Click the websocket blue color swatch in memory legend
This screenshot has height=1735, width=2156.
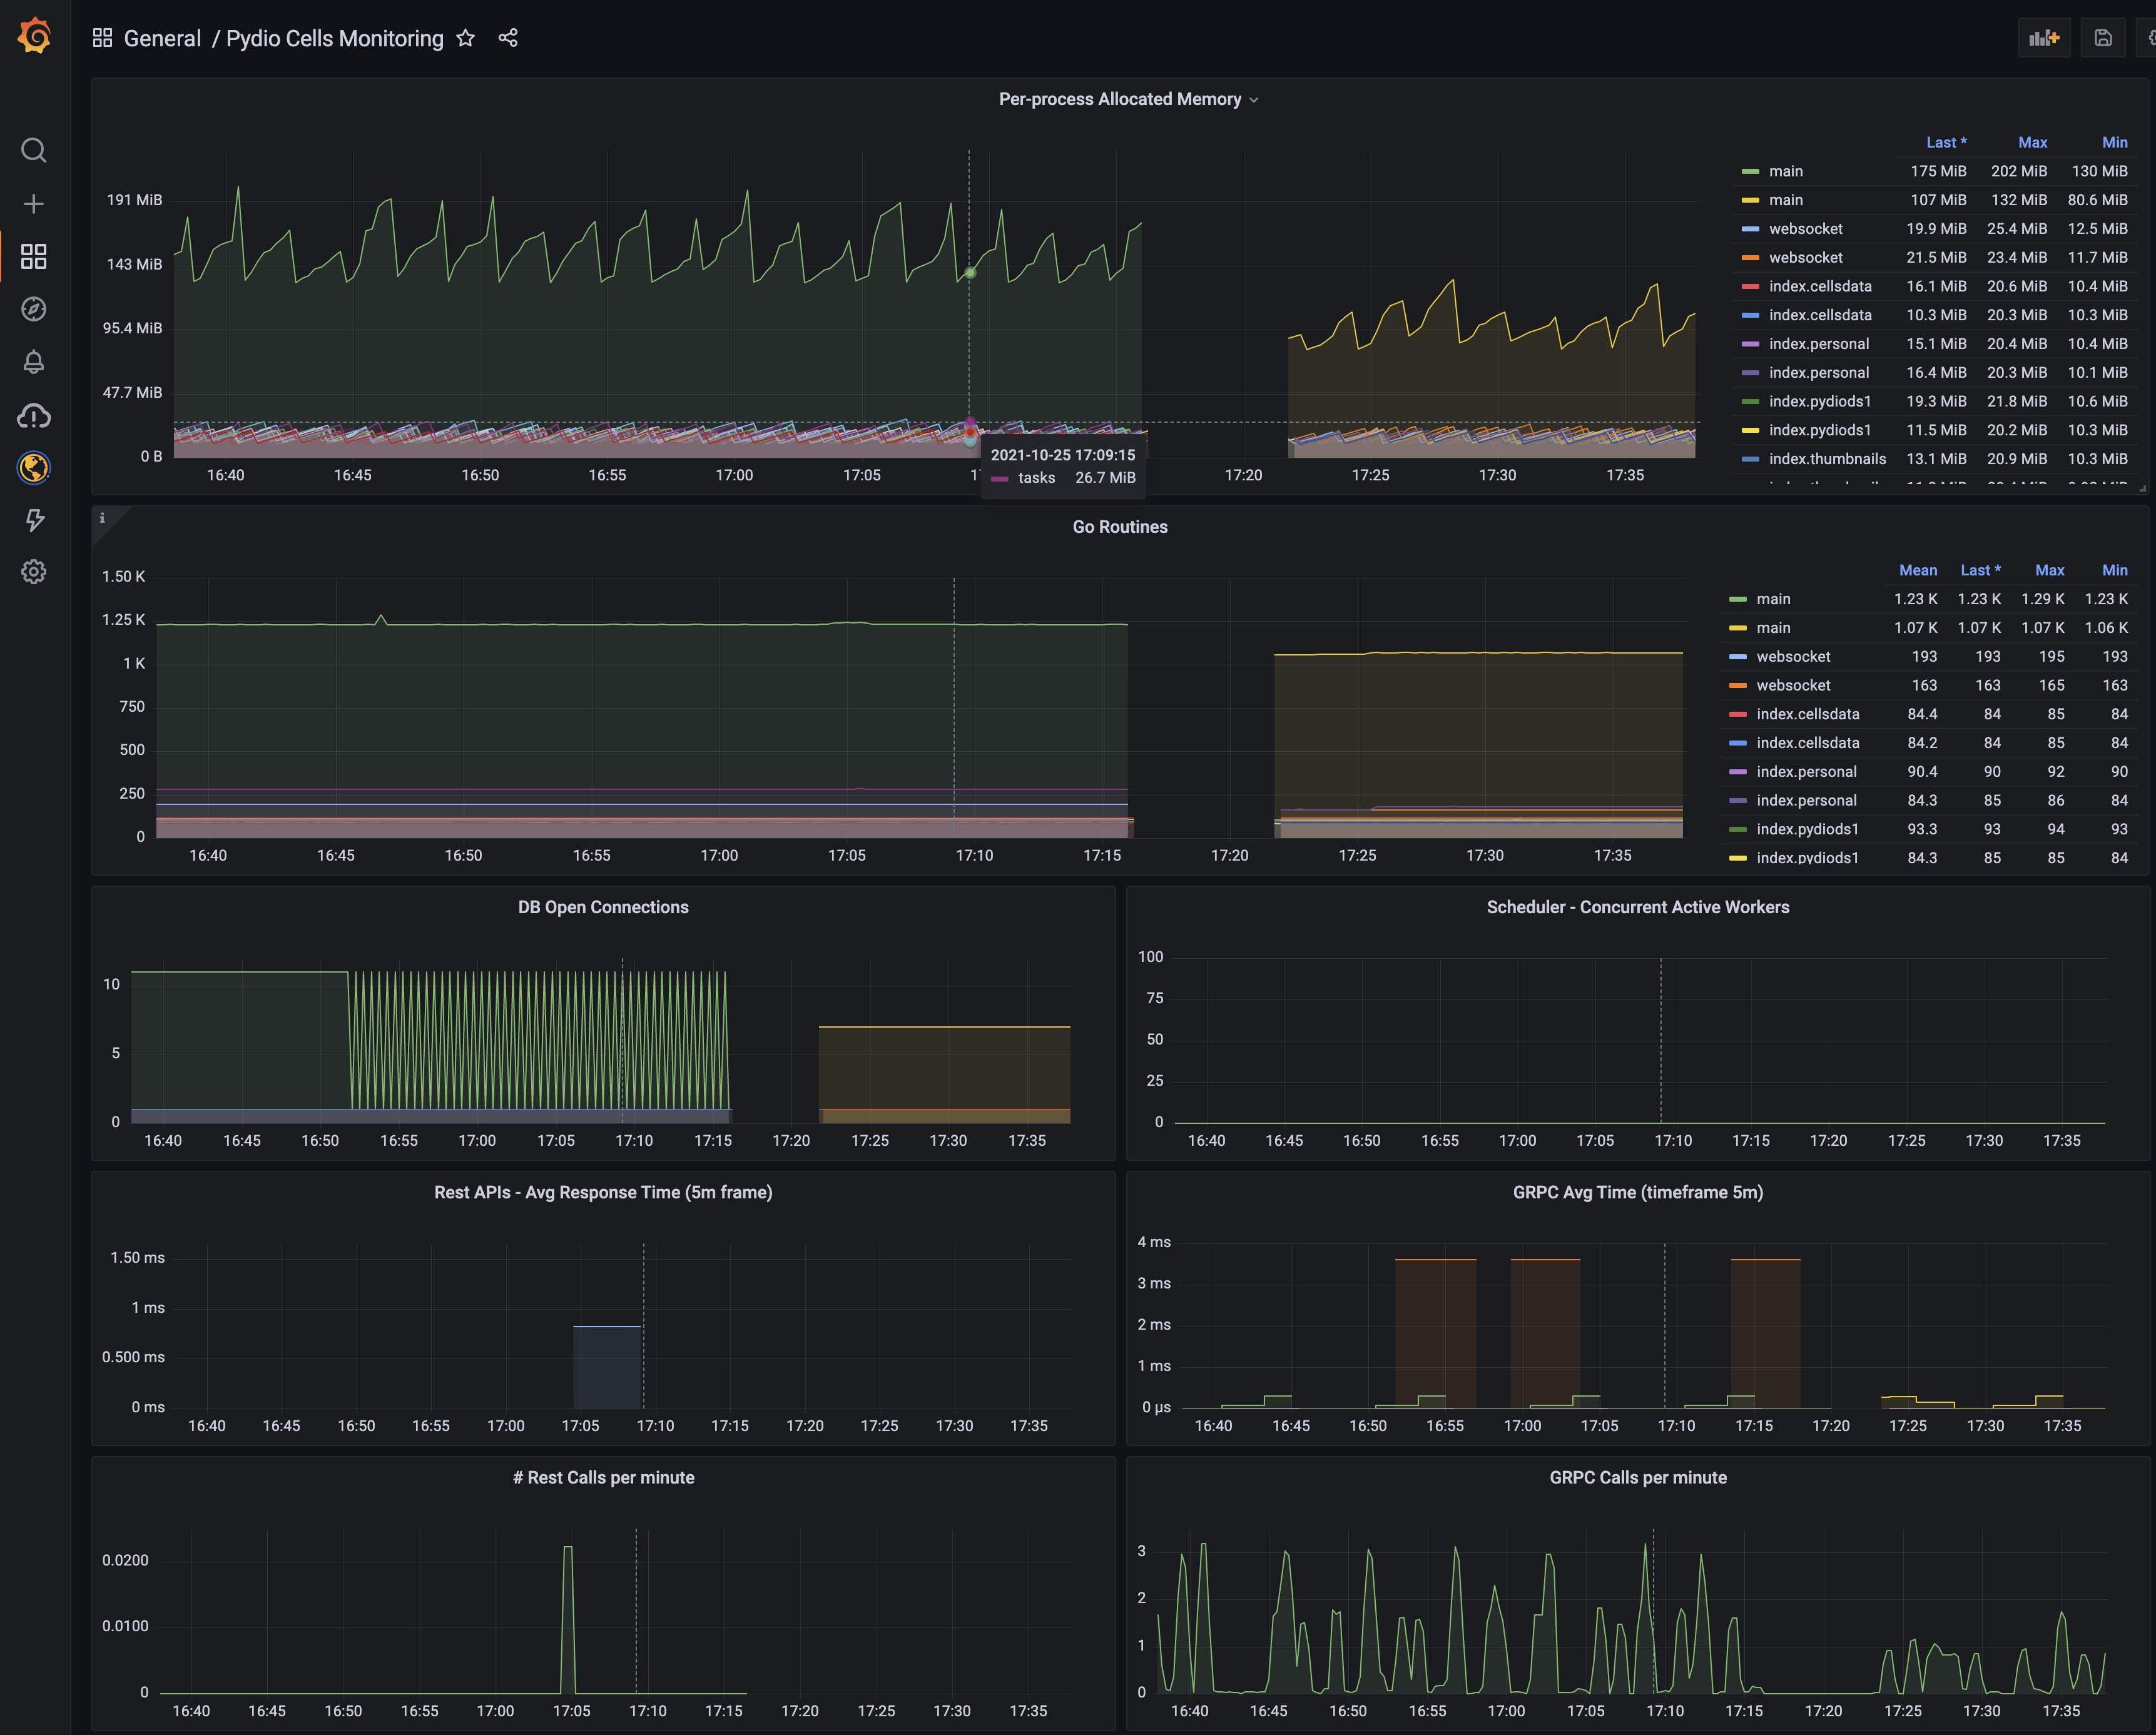(1750, 229)
